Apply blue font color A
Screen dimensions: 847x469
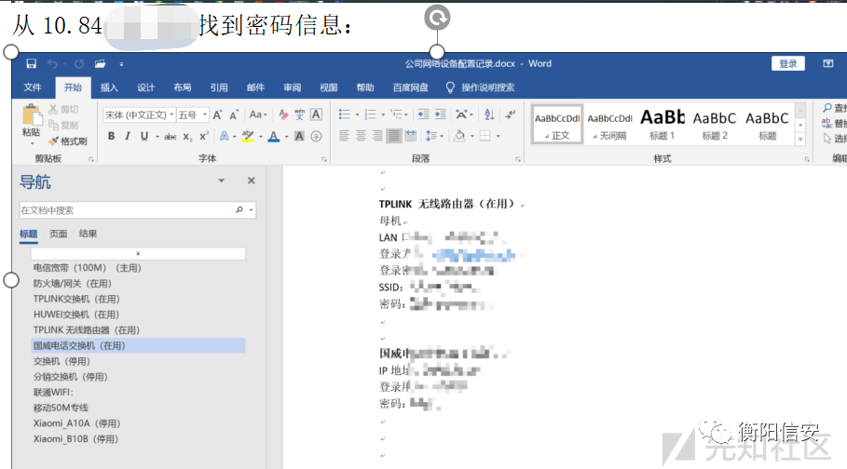274,137
